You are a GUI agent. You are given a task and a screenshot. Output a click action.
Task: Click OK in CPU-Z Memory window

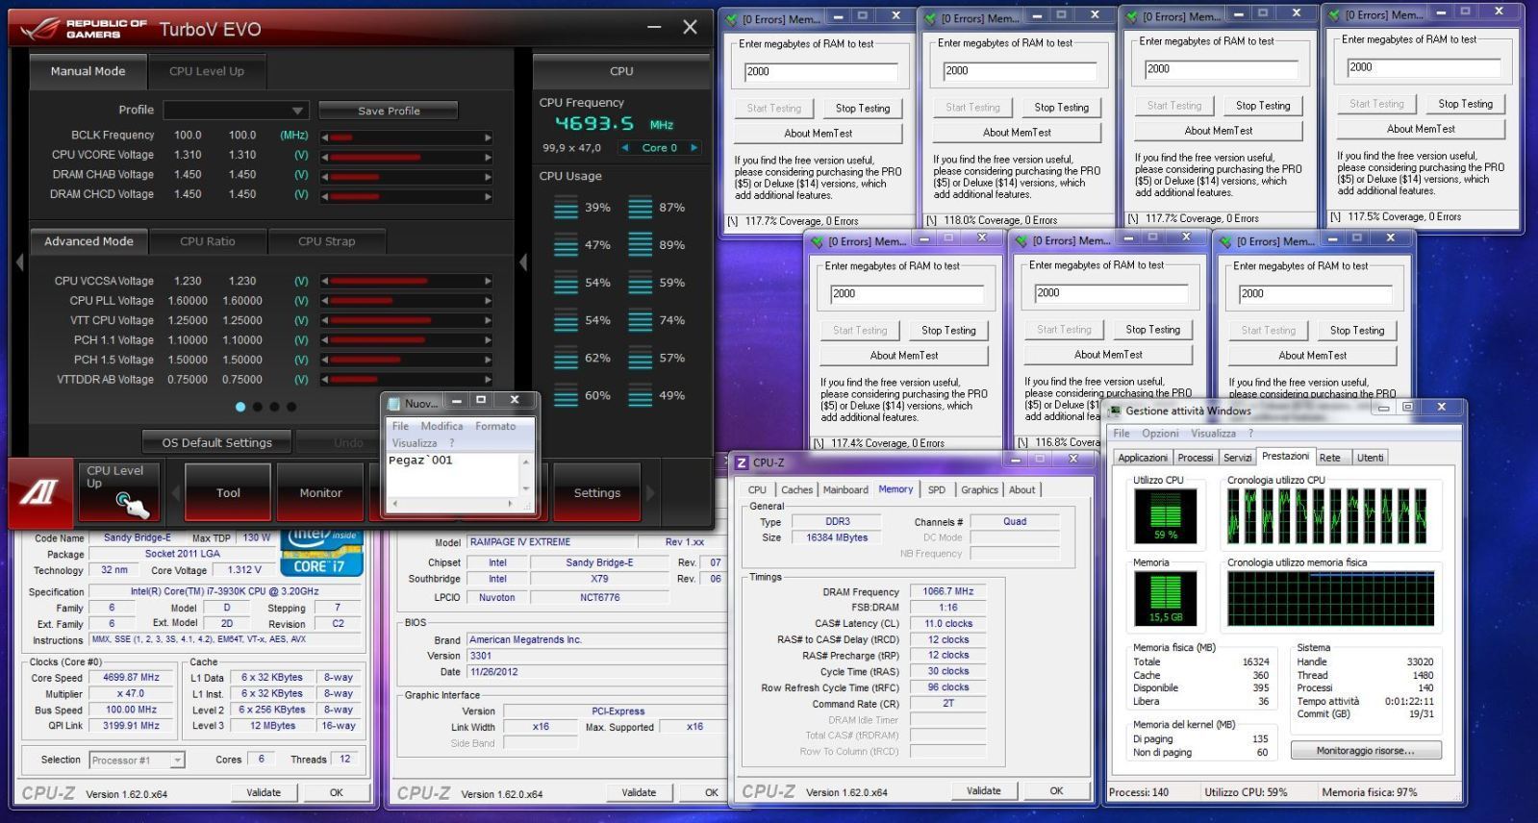pos(1056,791)
